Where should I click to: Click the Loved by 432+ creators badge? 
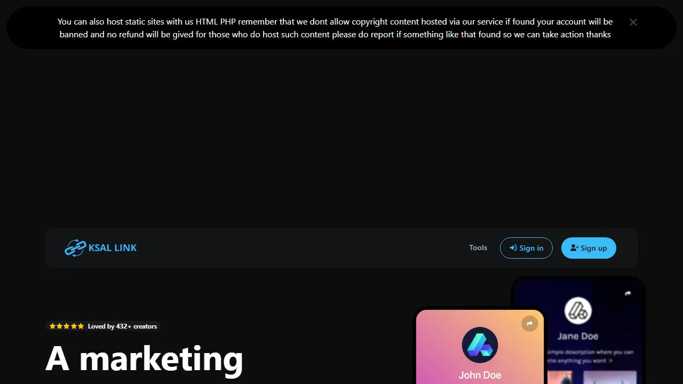pyautogui.click(x=104, y=326)
